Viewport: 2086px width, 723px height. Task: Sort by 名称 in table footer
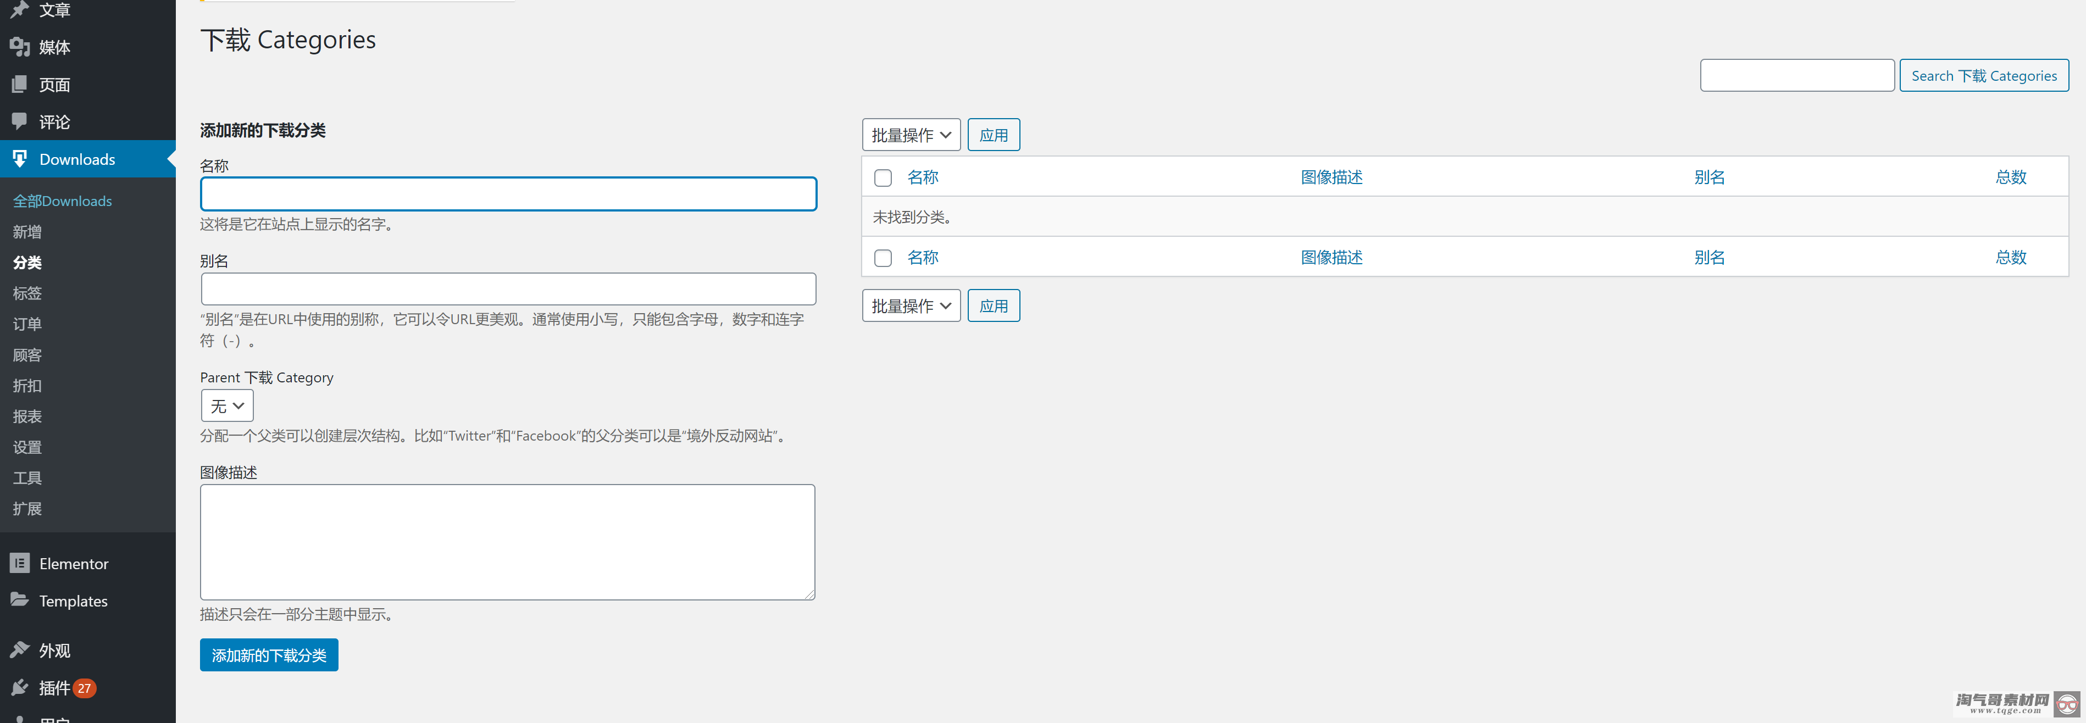pyautogui.click(x=922, y=258)
